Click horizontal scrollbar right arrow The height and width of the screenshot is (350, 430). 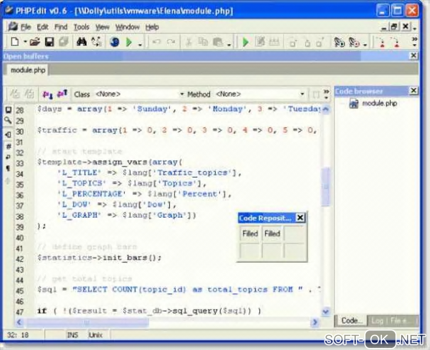pos(315,322)
